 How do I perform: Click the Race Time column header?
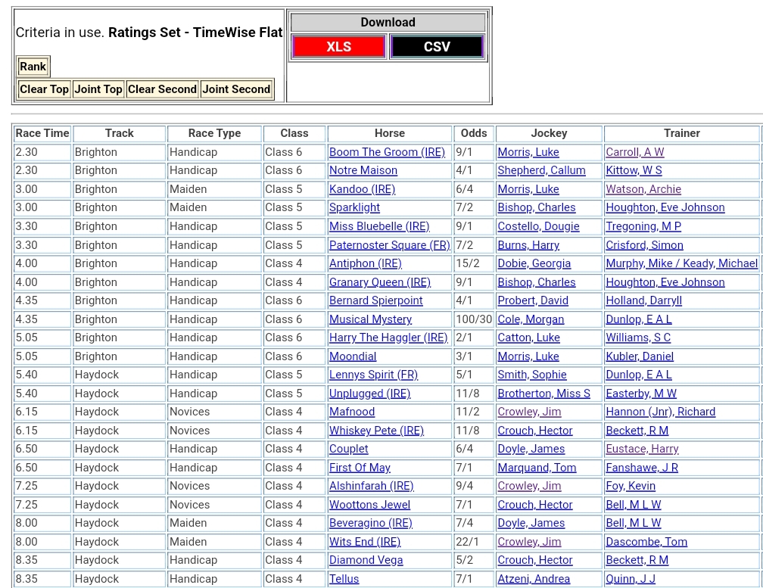click(42, 133)
